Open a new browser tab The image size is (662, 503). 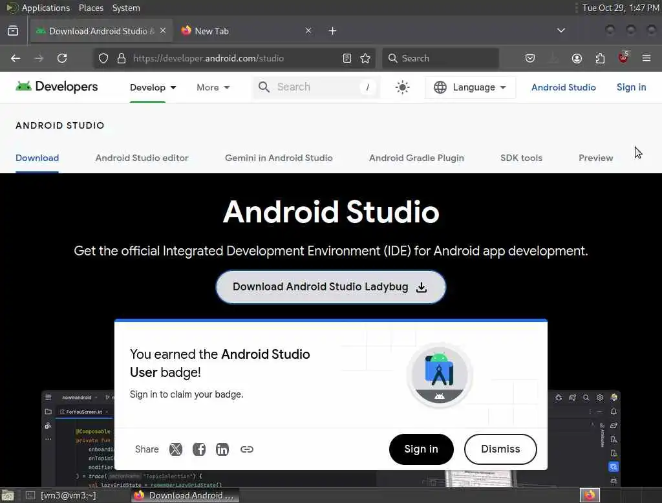pyautogui.click(x=333, y=31)
